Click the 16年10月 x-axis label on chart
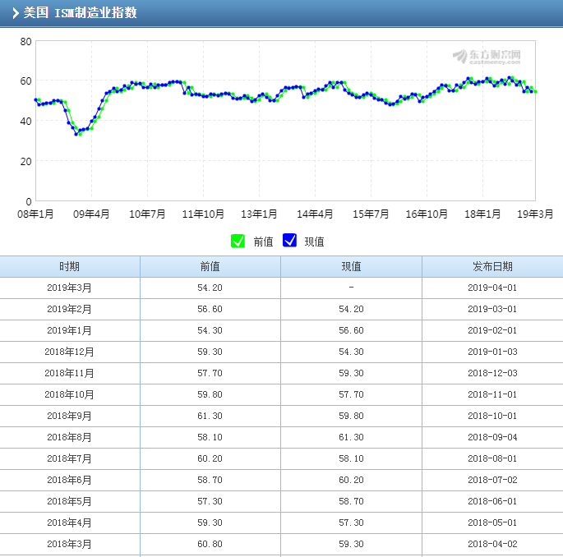This screenshot has height=557, width=563. point(426,214)
